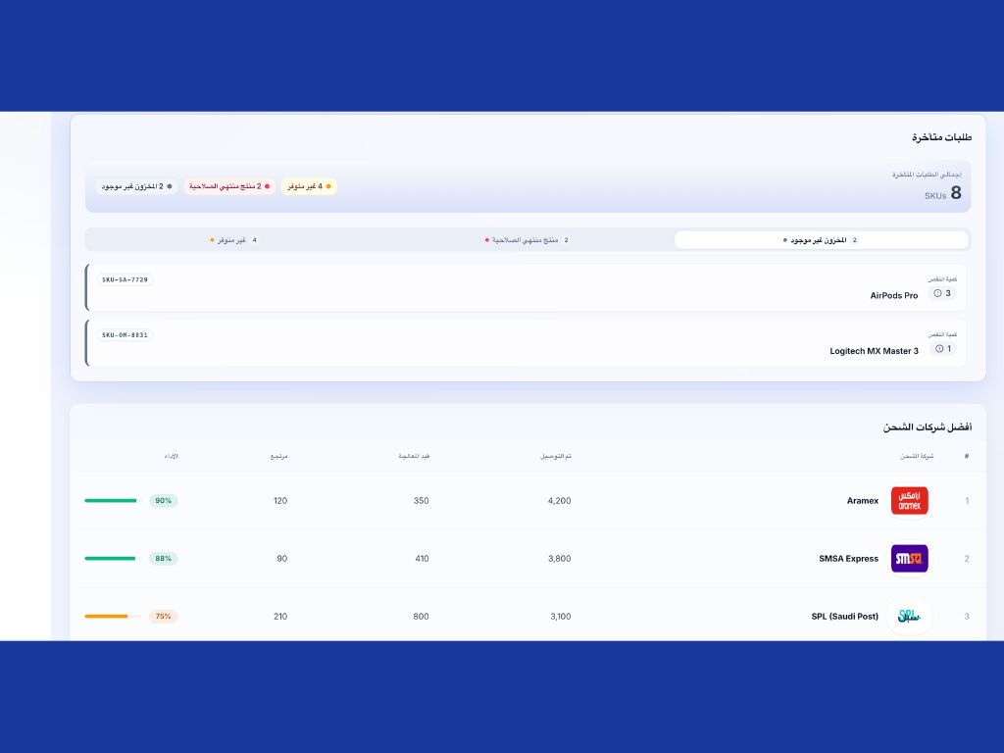
Task: Click the clock icon beside Logitech MX Master 3
Action: pyautogui.click(x=938, y=349)
